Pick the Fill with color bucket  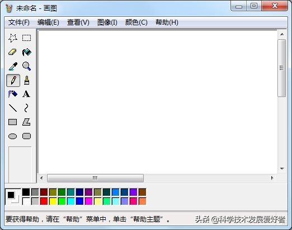[26, 52]
